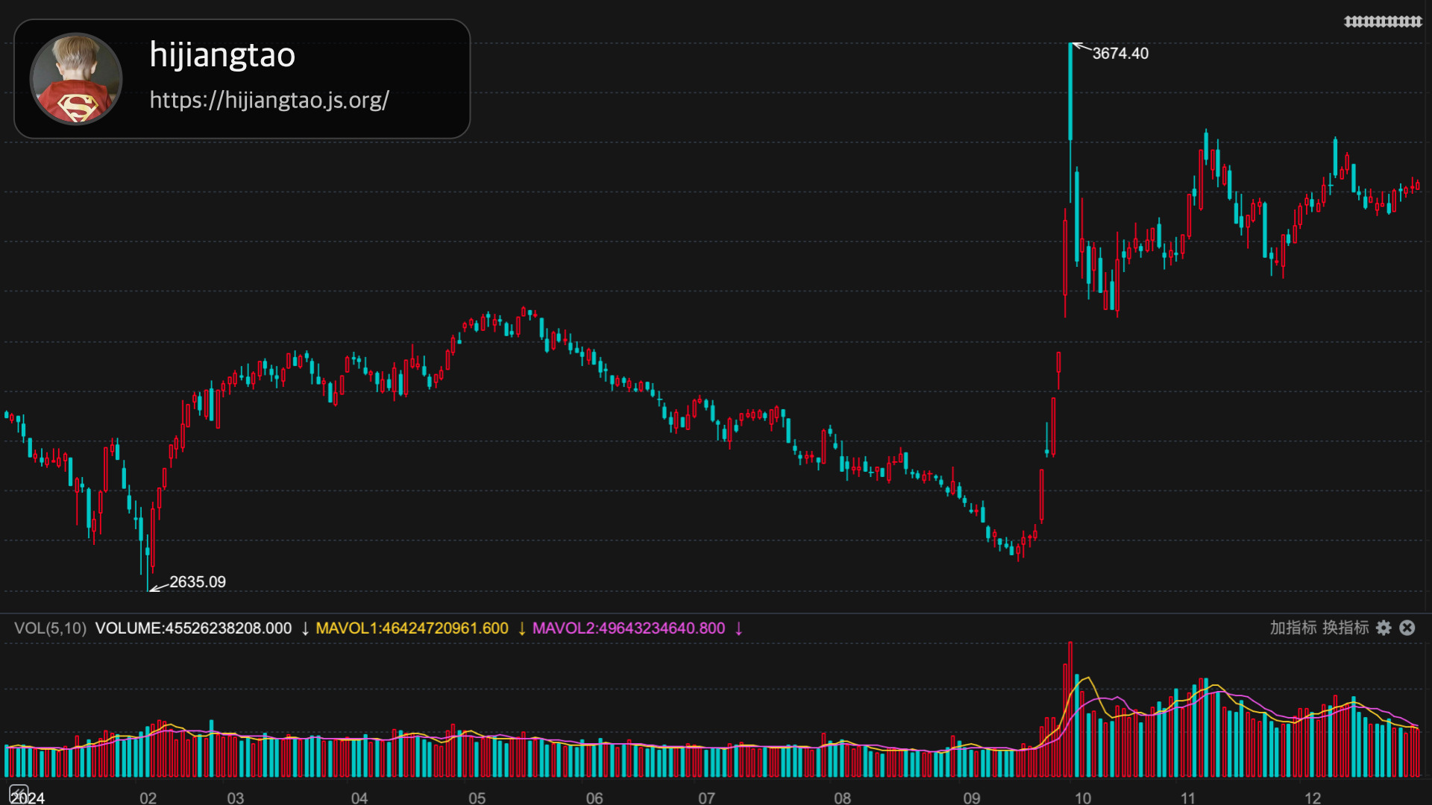Select the 10 month axis marker
Viewport: 1432px width, 805px height.
pyautogui.click(x=1083, y=798)
